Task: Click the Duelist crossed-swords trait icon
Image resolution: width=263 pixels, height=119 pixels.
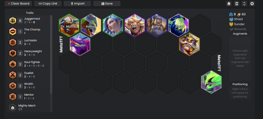Action: click(13, 75)
